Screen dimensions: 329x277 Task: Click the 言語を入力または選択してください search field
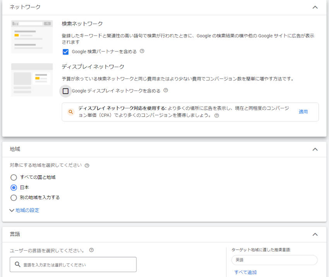(73, 265)
